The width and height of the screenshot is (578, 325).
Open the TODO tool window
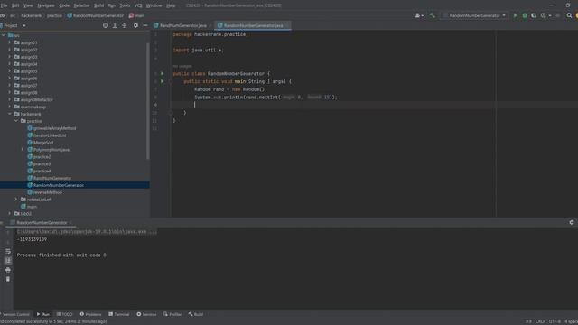[64, 314]
